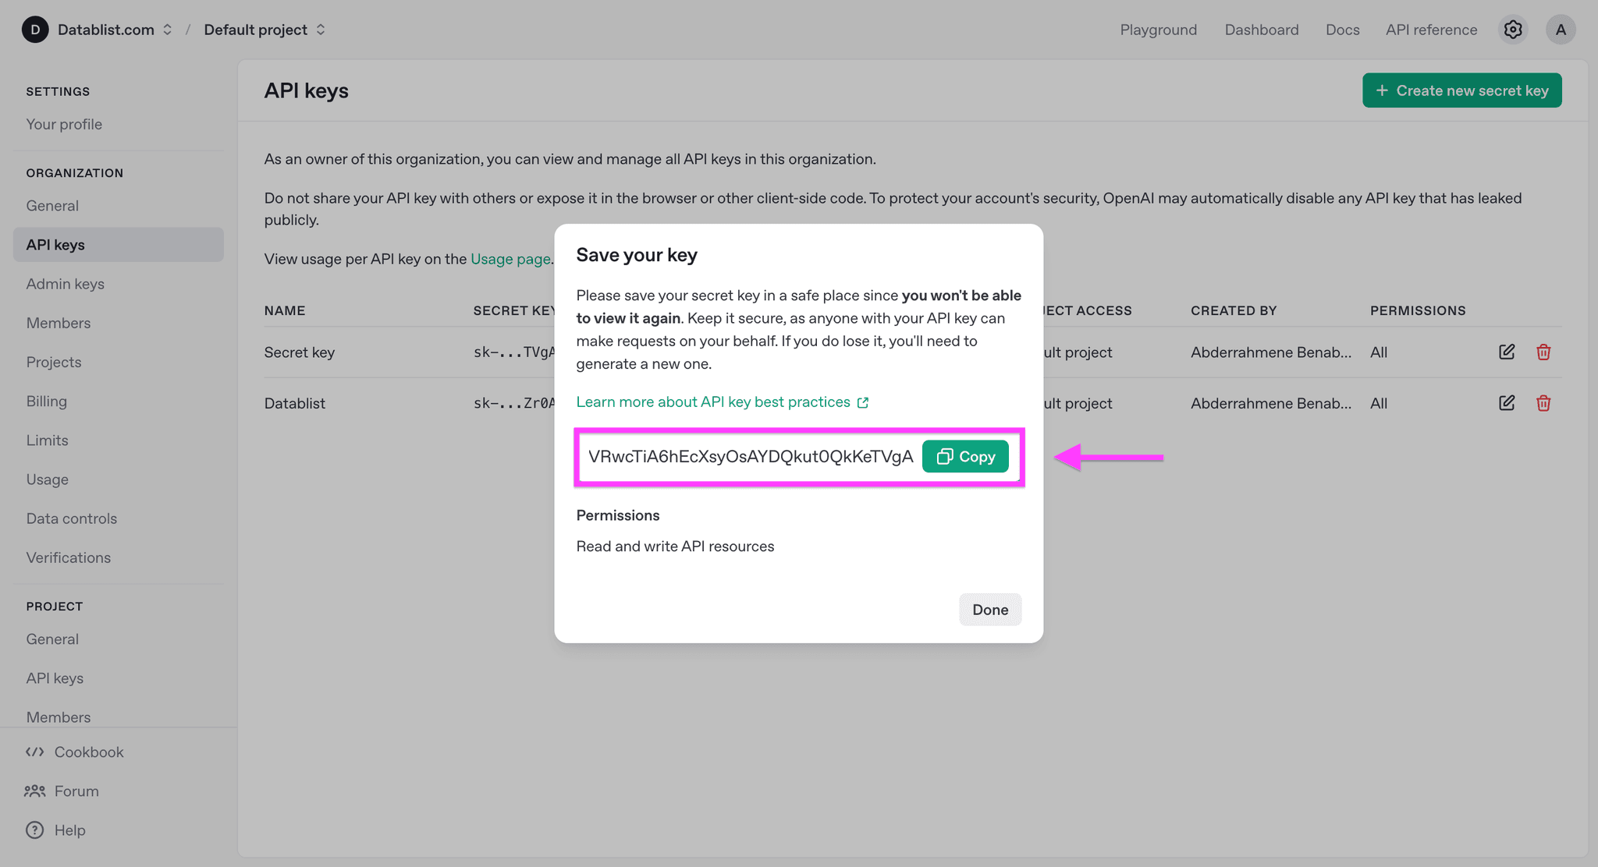Click Create new secret key
Viewport: 1598px width, 867px height.
click(x=1461, y=90)
